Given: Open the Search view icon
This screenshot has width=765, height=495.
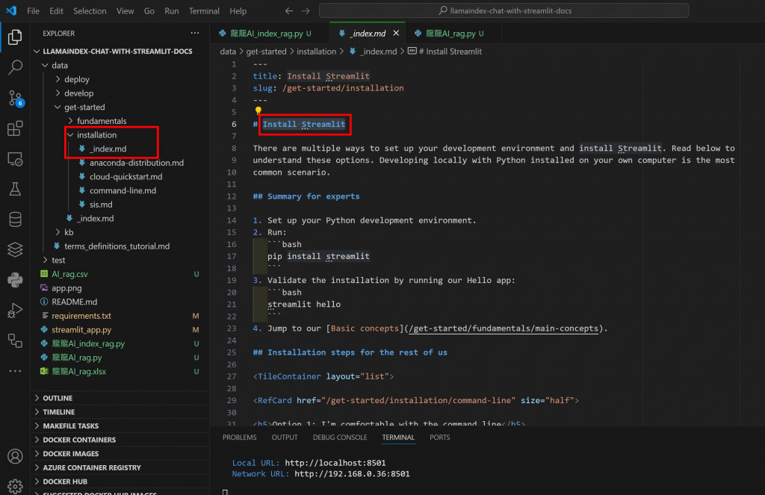Looking at the screenshot, I should pos(15,66).
